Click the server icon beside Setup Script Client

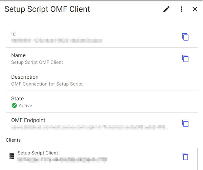coord(12,156)
